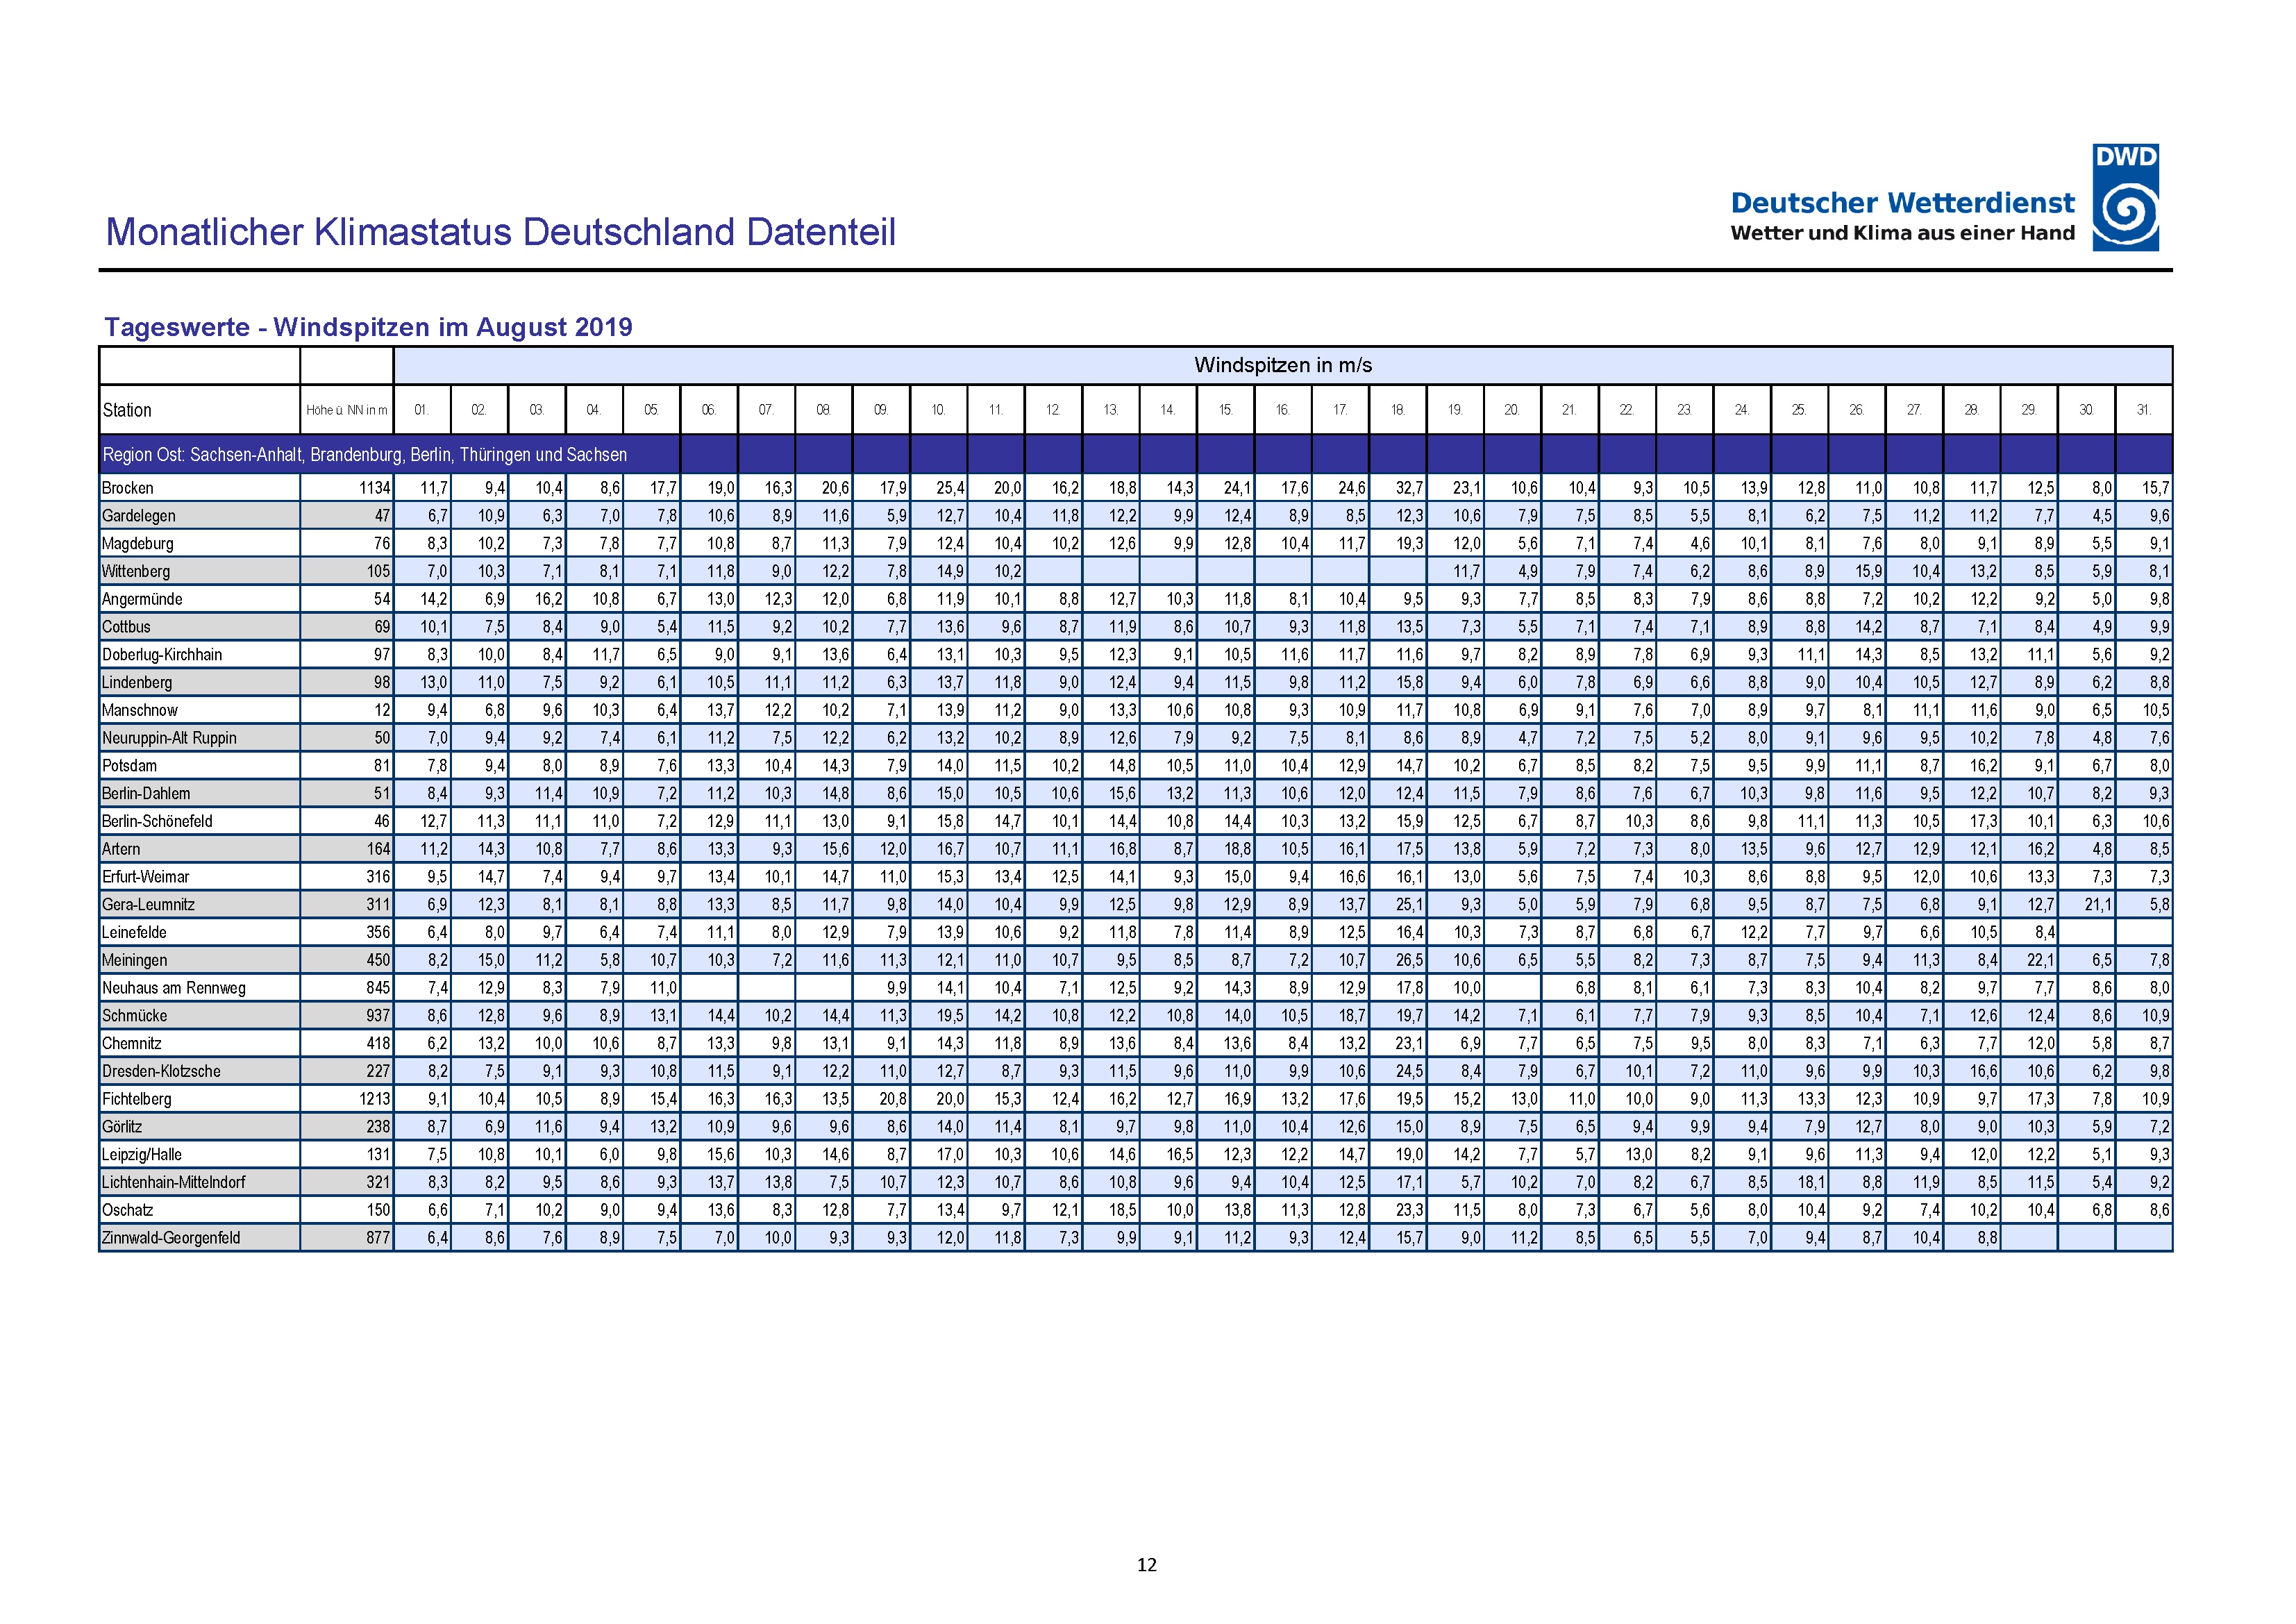Click Brocken's day 31 value 15,7
Viewport: 2296px width, 1624px height.
point(2156,488)
